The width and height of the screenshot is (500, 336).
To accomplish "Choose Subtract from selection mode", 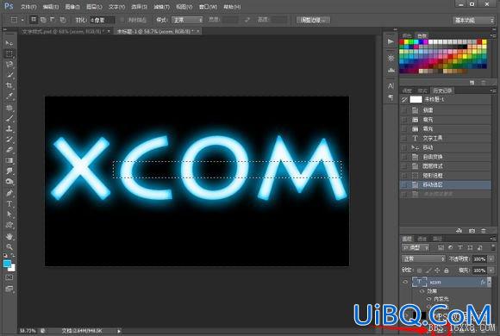I will [53, 20].
